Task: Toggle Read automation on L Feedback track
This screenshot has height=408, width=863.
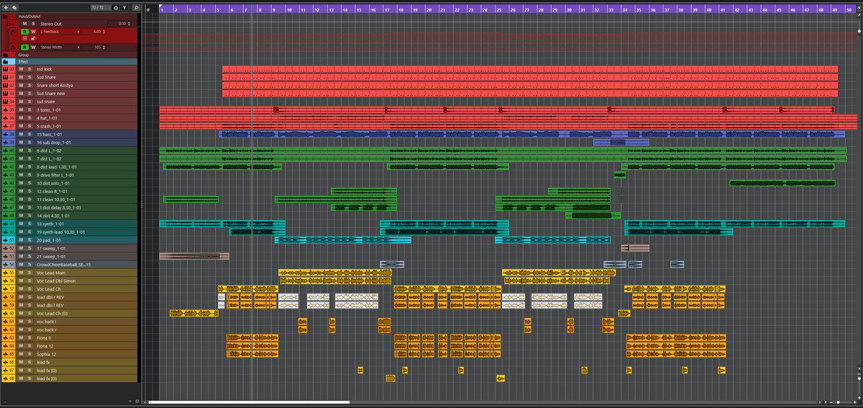Action: tap(24, 32)
